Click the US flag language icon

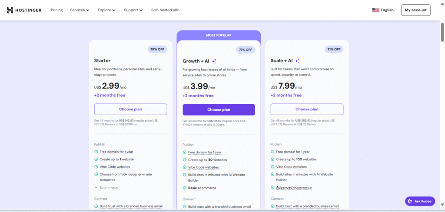(x=375, y=10)
